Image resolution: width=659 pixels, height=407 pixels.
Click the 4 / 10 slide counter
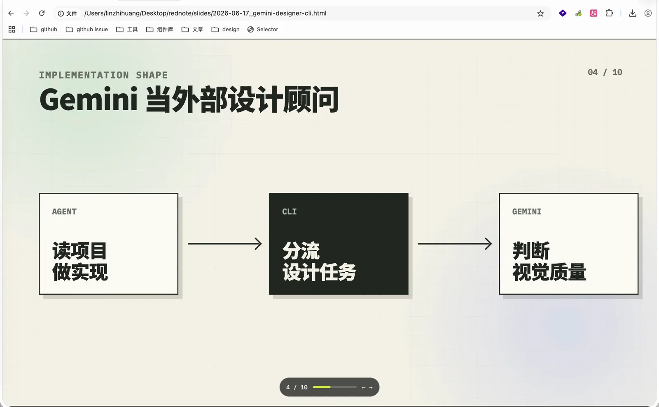point(297,387)
